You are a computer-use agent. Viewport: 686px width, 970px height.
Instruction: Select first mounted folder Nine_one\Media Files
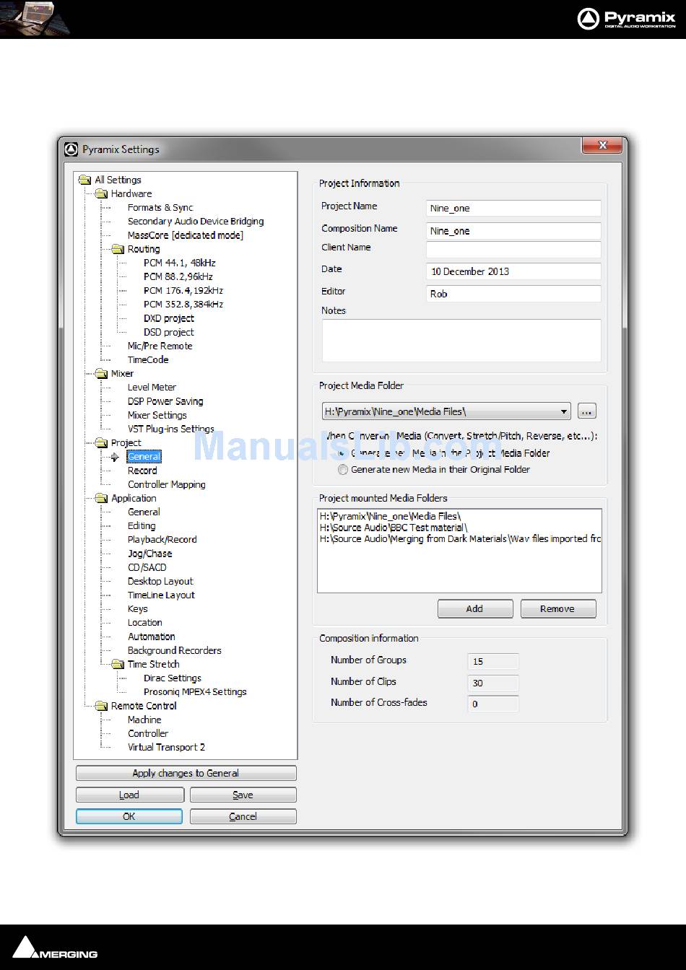coord(390,516)
